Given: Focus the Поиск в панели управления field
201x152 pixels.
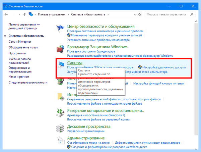Looking at the screenshot, I should pos(170,14).
